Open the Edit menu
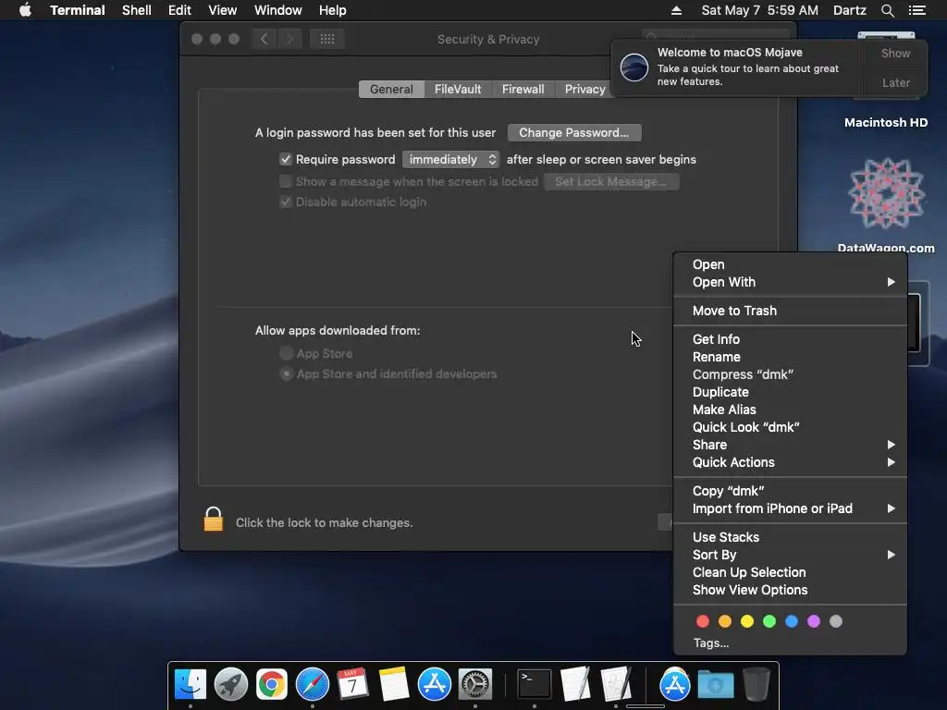This screenshot has width=947, height=710. tap(179, 10)
